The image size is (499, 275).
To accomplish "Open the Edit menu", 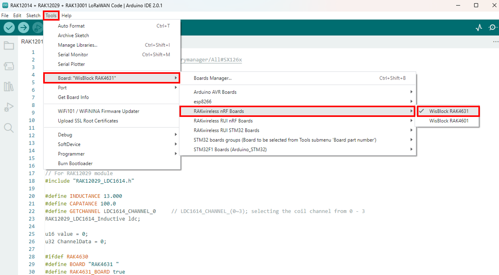I will tap(17, 16).
